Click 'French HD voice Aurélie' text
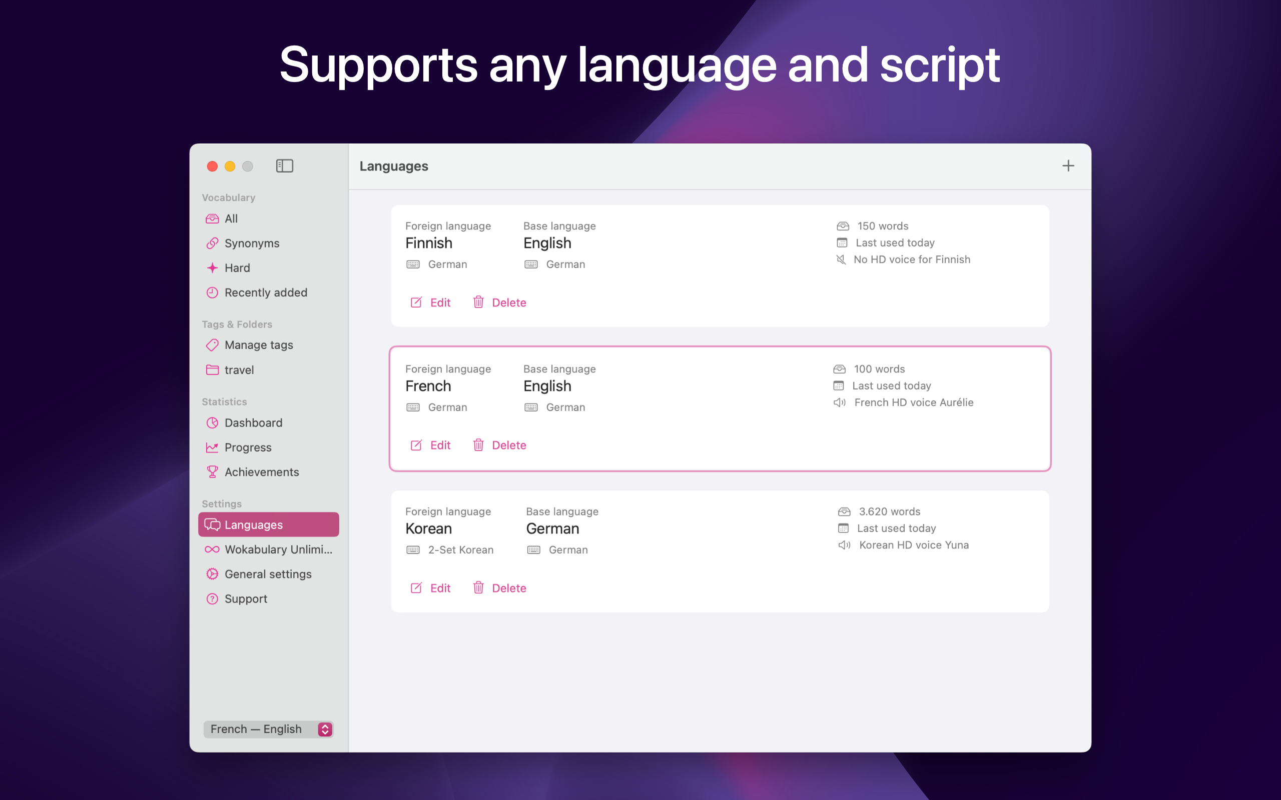This screenshot has height=800, width=1281. pyautogui.click(x=914, y=402)
